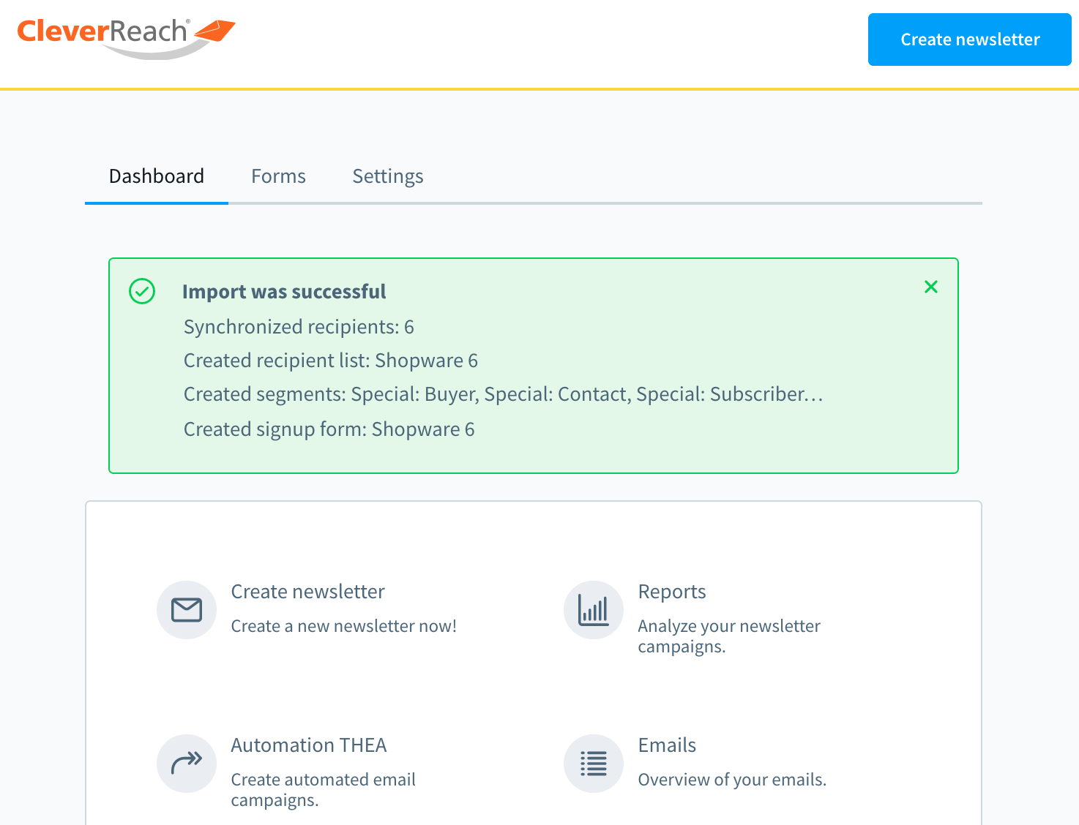Click the Reports heading link
This screenshot has width=1079, height=825.
[671, 592]
